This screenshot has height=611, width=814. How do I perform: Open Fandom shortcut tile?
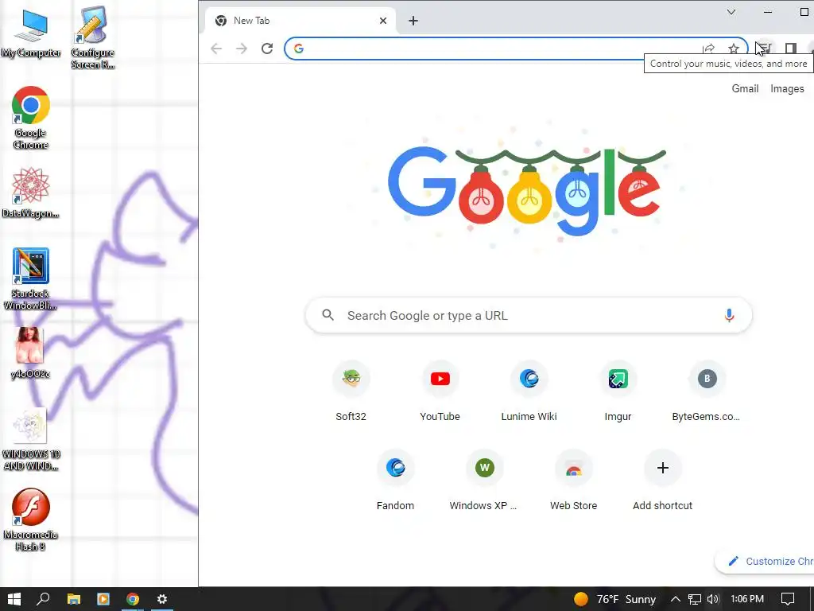pyautogui.click(x=396, y=481)
